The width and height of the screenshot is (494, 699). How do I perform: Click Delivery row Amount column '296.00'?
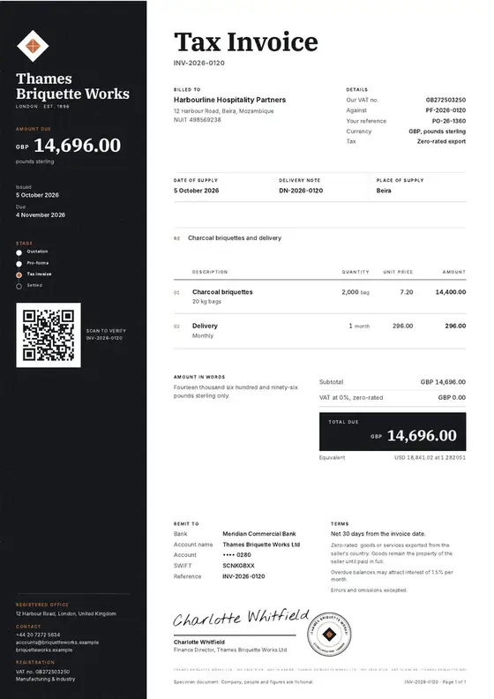(x=455, y=326)
